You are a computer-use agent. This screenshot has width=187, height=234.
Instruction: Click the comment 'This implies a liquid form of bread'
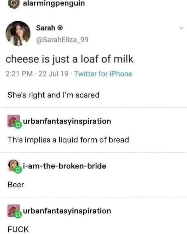[68, 140]
